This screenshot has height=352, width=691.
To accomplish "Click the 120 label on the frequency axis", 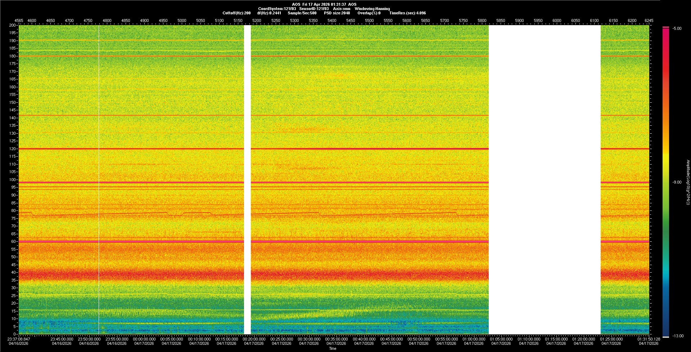I will click(x=13, y=149).
